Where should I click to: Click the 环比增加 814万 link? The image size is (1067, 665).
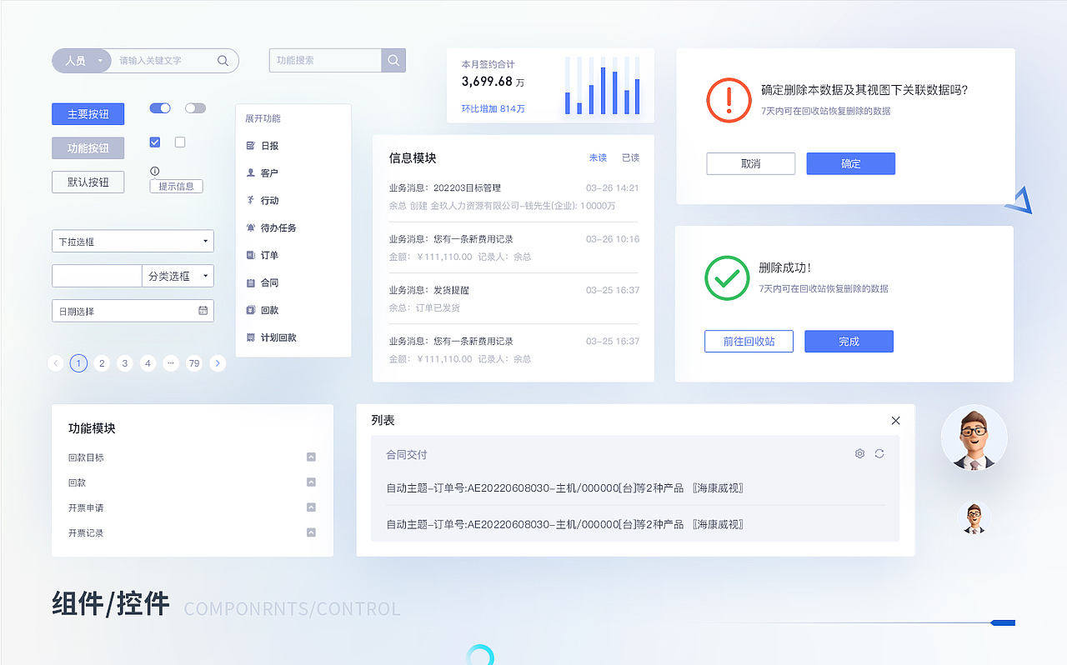coord(493,108)
